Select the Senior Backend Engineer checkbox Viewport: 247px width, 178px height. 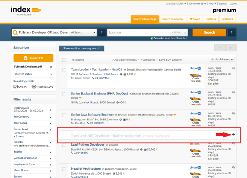point(64,94)
